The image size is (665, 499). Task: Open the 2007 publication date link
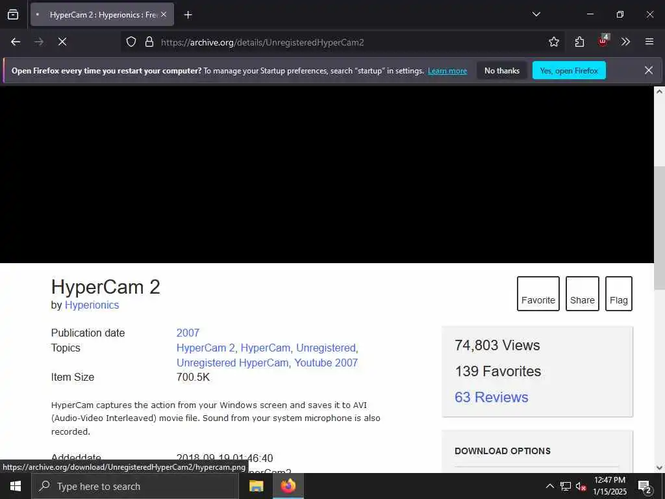(188, 333)
